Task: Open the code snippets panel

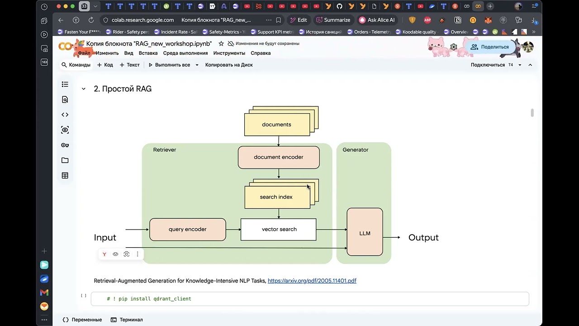Action: [65, 115]
